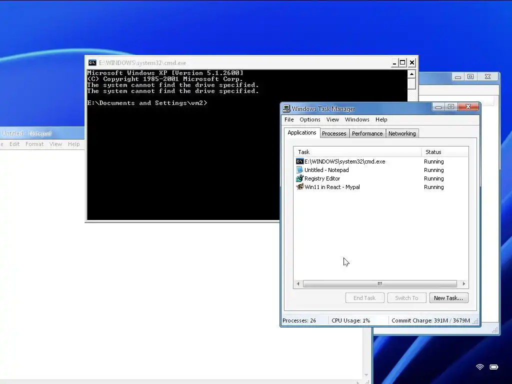Switch to the Networking tab

[402, 133]
